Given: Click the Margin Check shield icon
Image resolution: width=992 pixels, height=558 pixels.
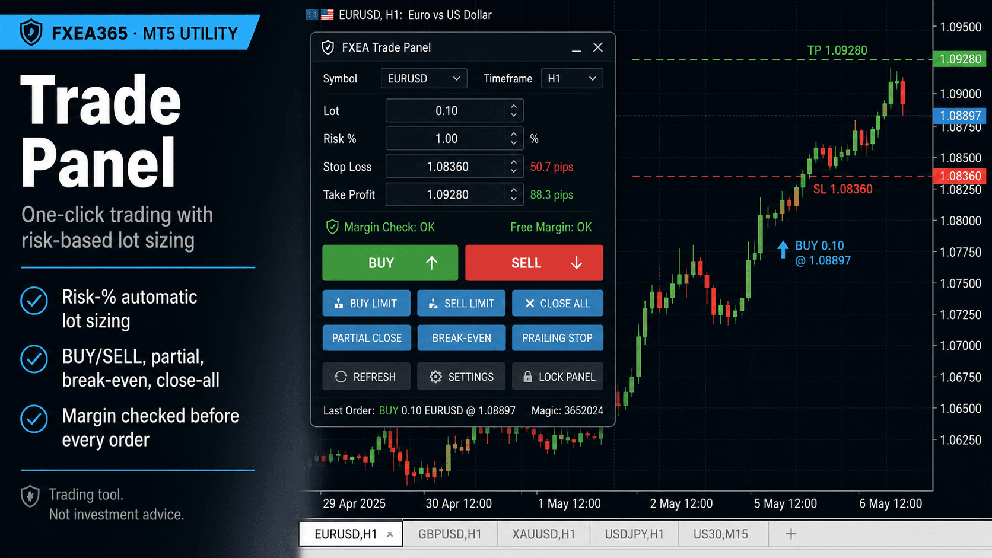Looking at the screenshot, I should 332,227.
